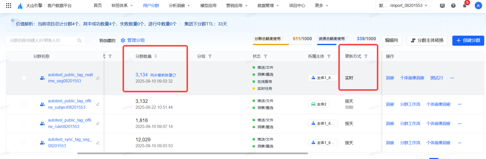
Task: Select the autotest_sync_tag_seg_08201553 row checkbox
Action: click(x=24, y=143)
